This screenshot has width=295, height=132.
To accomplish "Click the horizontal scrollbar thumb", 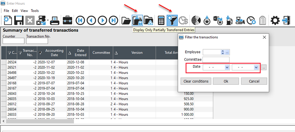I will (x=40, y=121).
